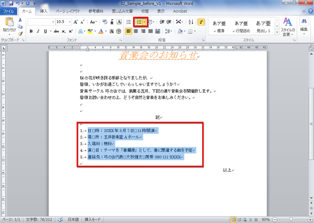Cut selection with the scissors icon

pos(20,20)
